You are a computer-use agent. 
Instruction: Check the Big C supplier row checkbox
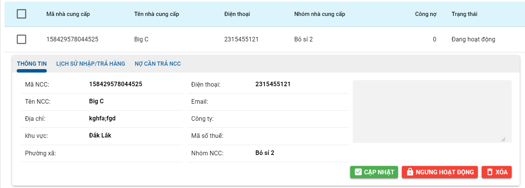(x=22, y=39)
